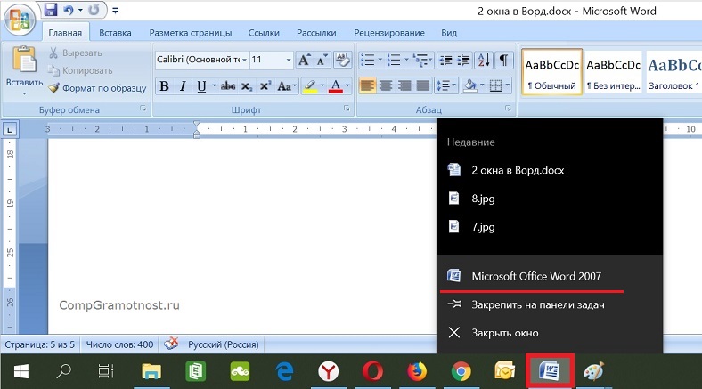The image size is (702, 389).
Task: Open the Calibri font name dropdown
Action: 244,60
